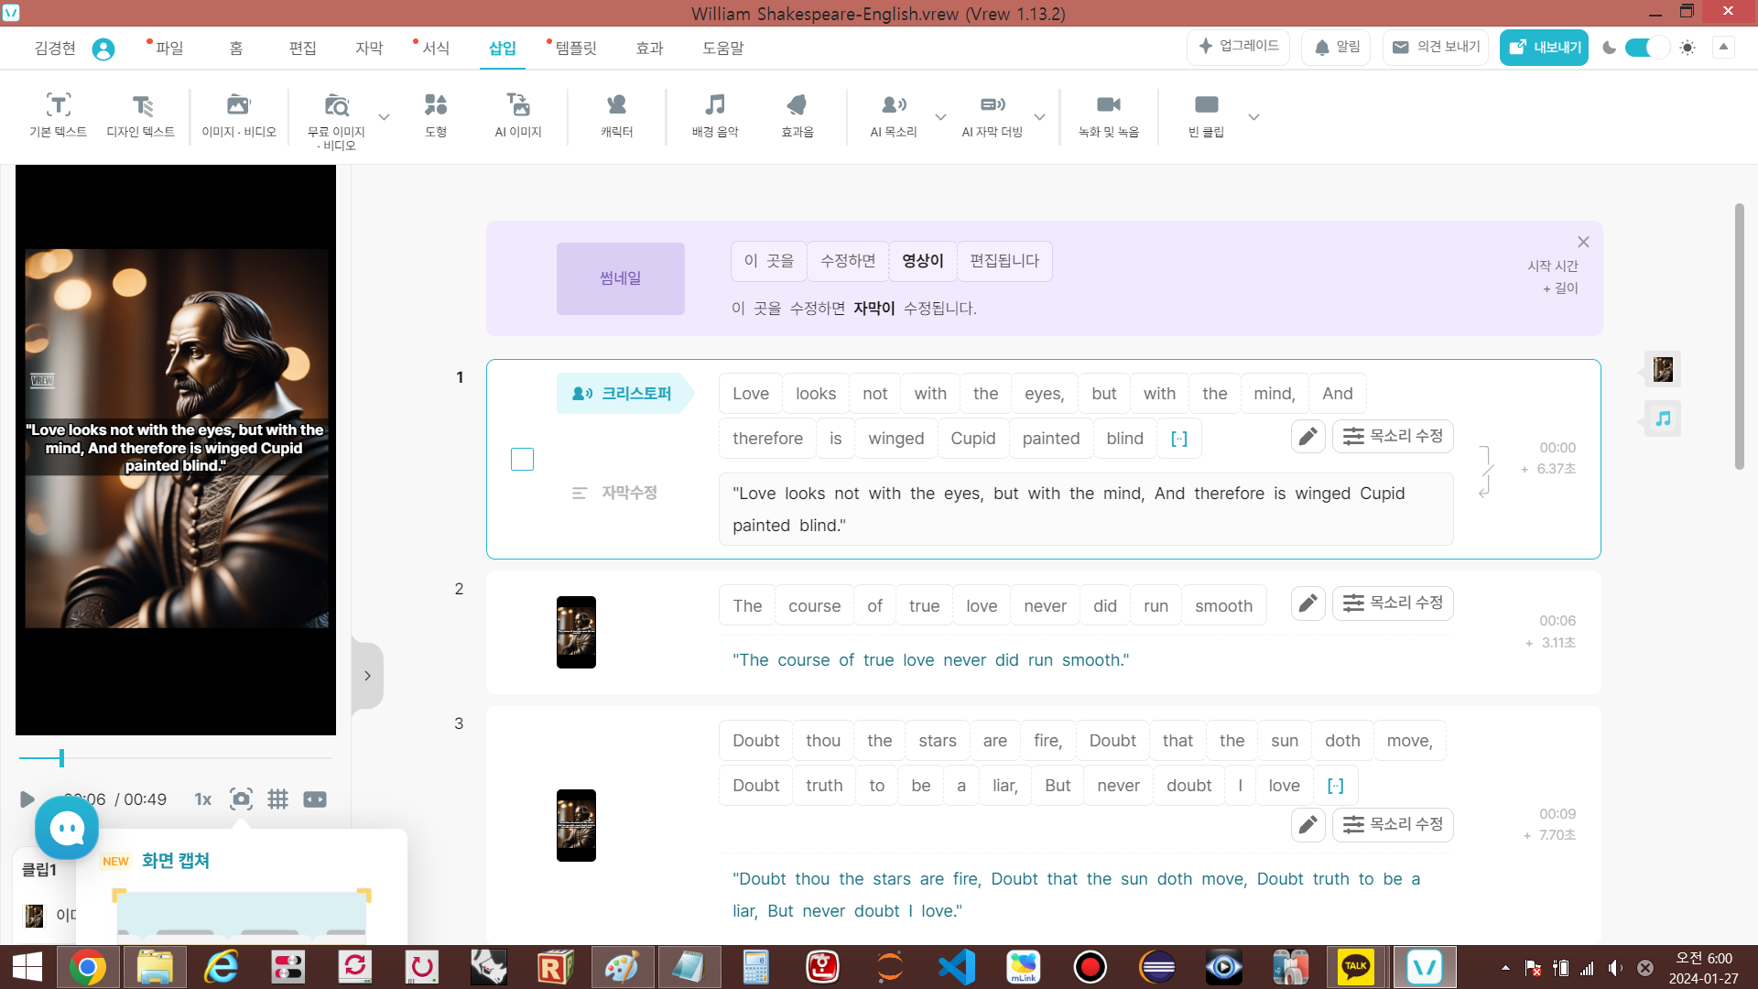
Task: Insert design text (디자인 텍스트)
Action: click(x=140, y=115)
